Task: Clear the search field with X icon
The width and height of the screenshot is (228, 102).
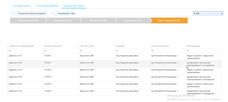Action: pyautogui.click(x=222, y=14)
